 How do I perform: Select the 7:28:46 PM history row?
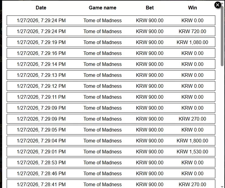coord(111,173)
